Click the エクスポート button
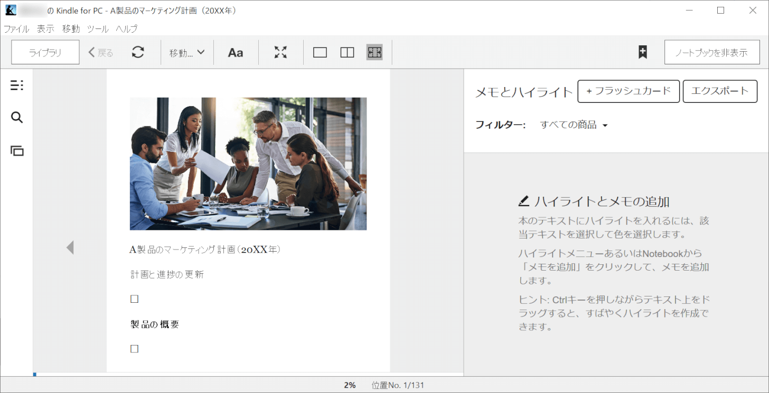The image size is (769, 393). click(720, 91)
